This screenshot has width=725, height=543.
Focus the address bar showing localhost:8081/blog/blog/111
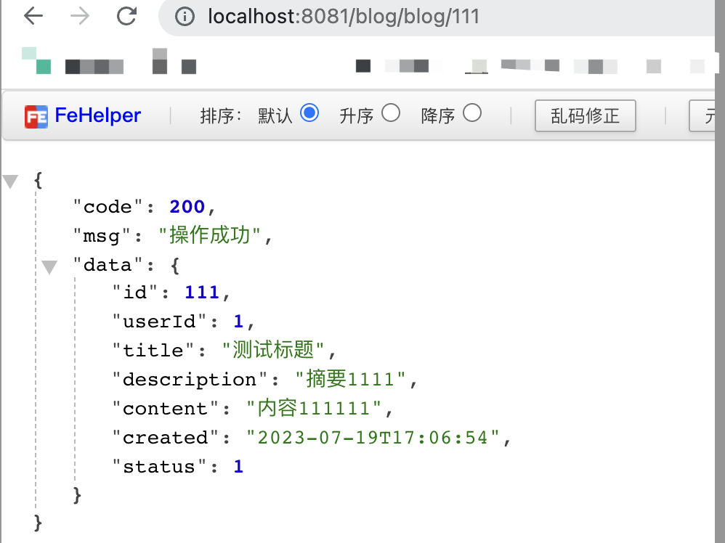[436, 17]
